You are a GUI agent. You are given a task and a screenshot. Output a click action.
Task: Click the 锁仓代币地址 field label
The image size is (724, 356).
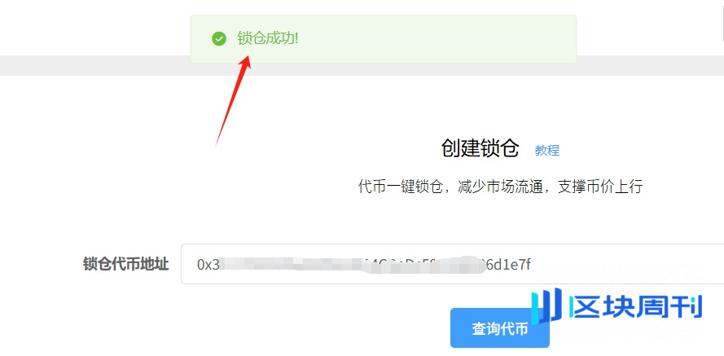(x=125, y=264)
